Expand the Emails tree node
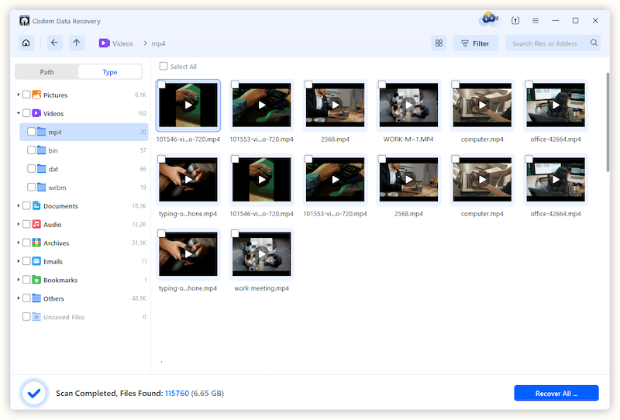 pyautogui.click(x=18, y=261)
